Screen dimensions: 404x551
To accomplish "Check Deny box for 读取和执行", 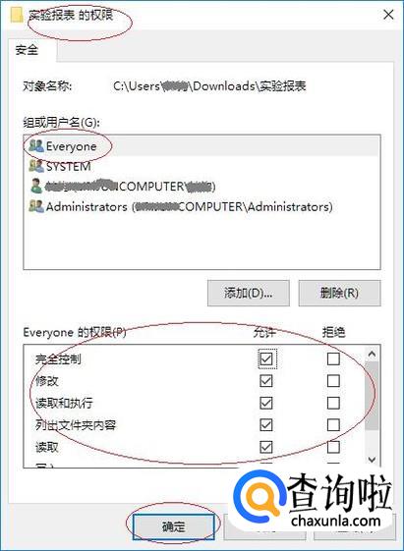I will pos(333,403).
